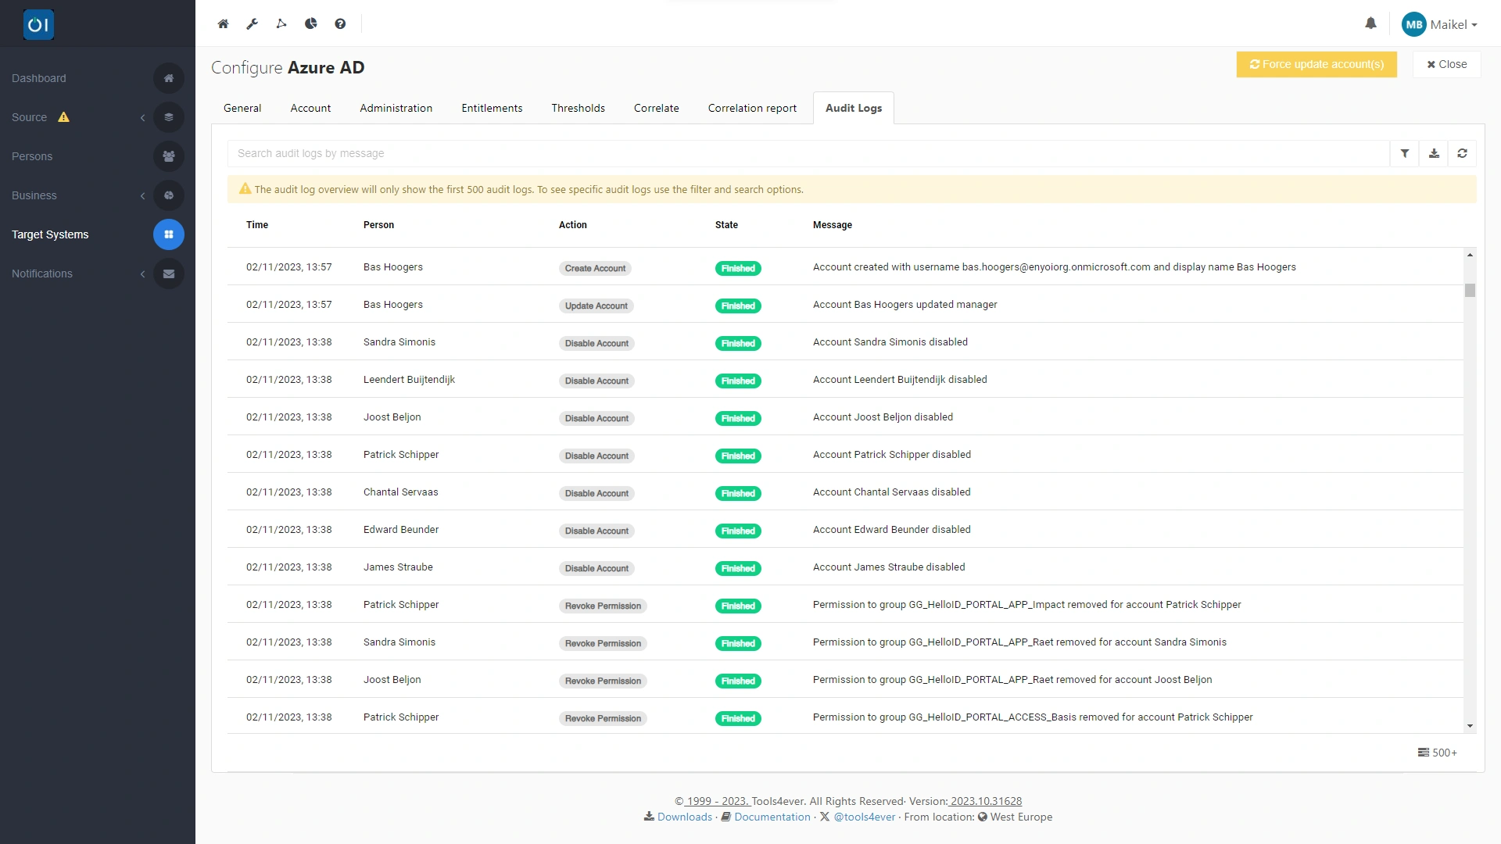This screenshot has width=1501, height=844.
Task: Click the MB user avatar
Action: point(1413,24)
